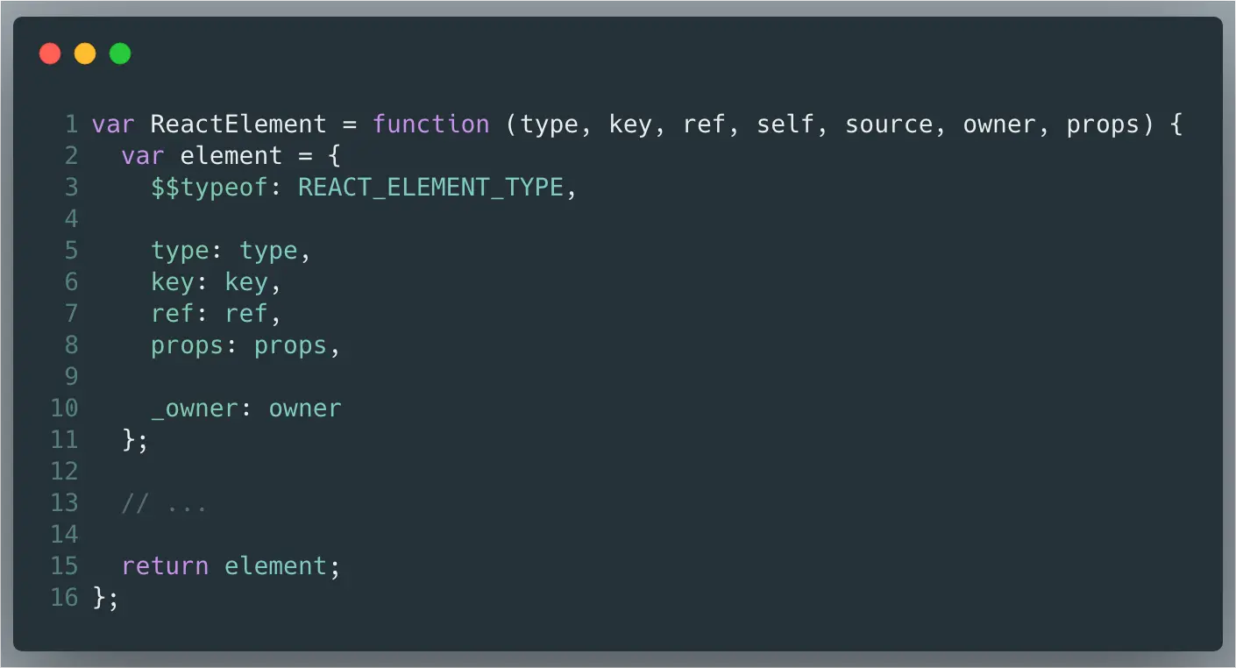Image resolution: width=1236 pixels, height=668 pixels.
Task: Click the return keyword
Action: click(165, 566)
